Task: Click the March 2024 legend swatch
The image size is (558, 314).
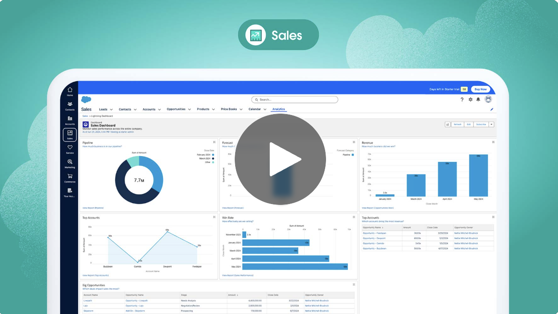Action: tap(213, 159)
